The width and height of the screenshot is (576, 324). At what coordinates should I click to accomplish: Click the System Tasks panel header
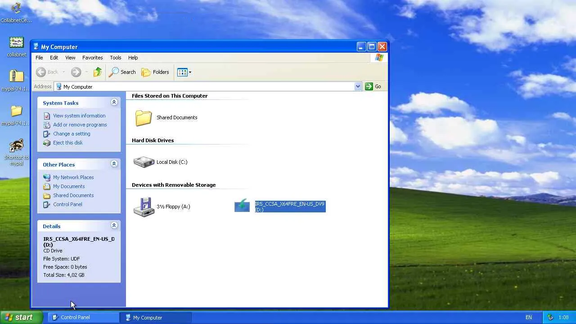(79, 103)
